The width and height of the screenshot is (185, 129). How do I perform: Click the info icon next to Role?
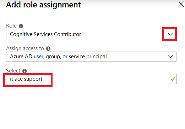(21, 26)
